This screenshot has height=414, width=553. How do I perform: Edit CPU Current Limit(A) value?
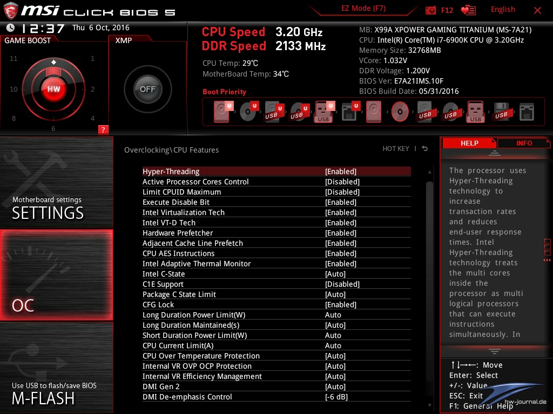276,346
